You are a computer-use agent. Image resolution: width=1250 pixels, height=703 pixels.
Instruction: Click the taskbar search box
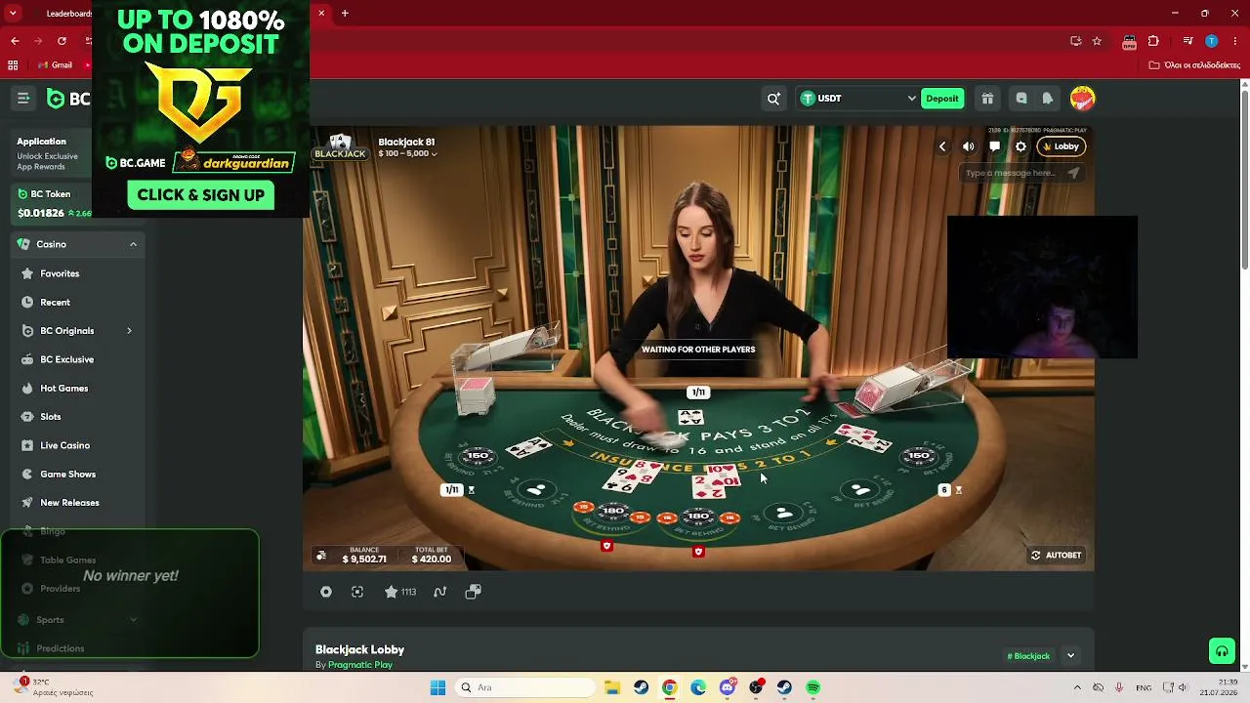526,687
